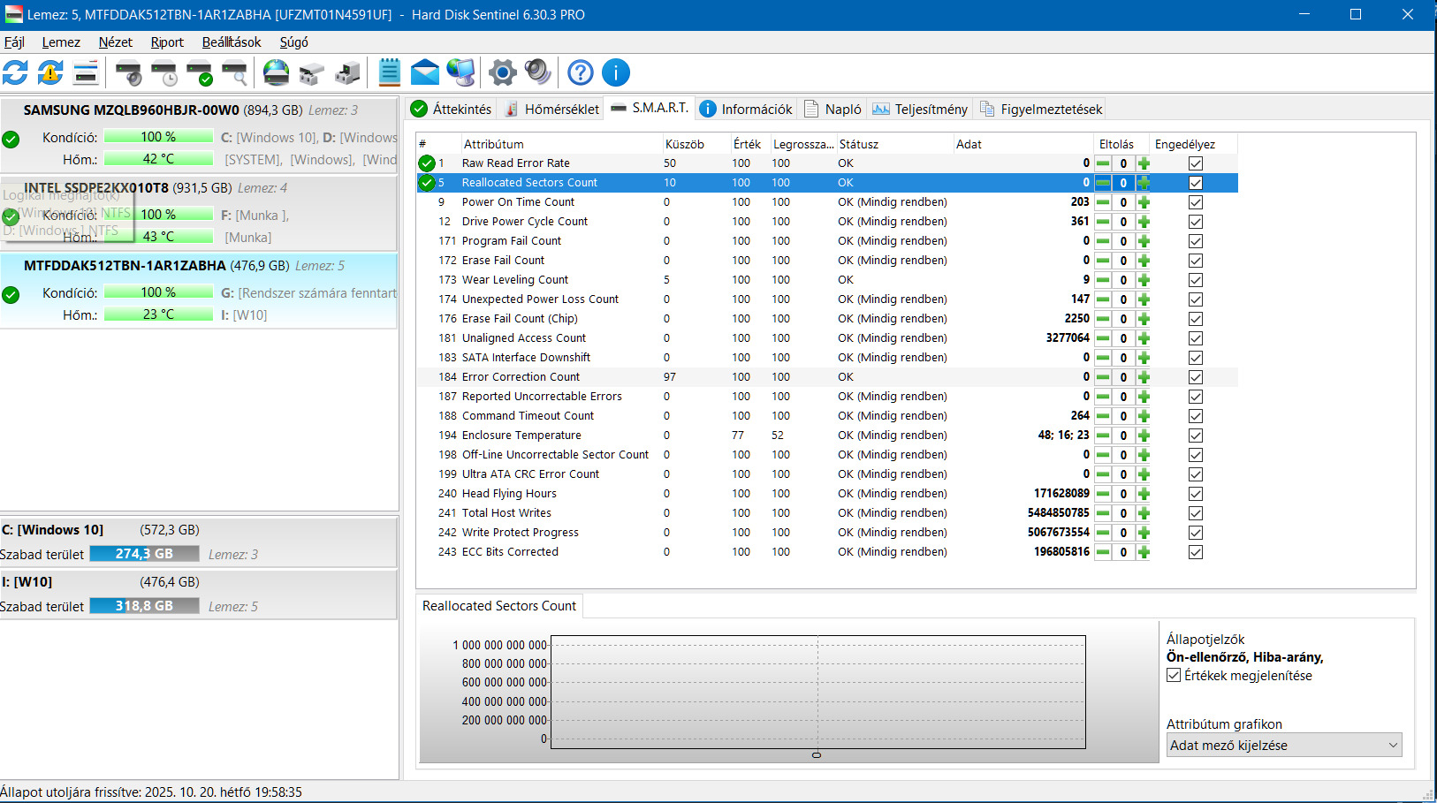
Task: Open the Adat mező kijelzése dropdown
Action: [x=1283, y=746]
